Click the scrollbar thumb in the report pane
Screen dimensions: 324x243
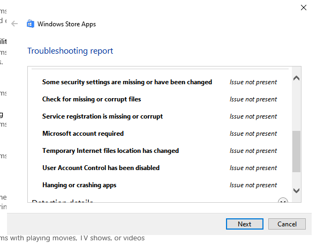[296, 151]
